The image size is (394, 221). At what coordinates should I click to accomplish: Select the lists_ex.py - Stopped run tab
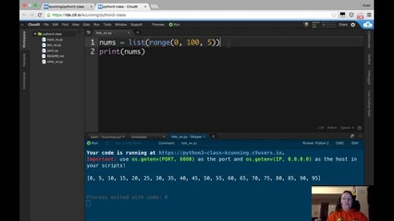187,136
